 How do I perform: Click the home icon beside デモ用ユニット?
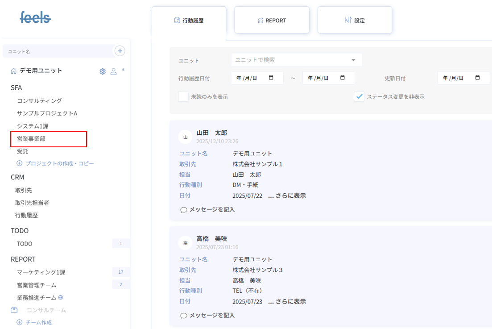pyautogui.click(x=13, y=71)
